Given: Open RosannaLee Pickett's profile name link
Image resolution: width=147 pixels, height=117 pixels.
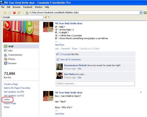Looking at the screenshot, I should pos(75,65).
